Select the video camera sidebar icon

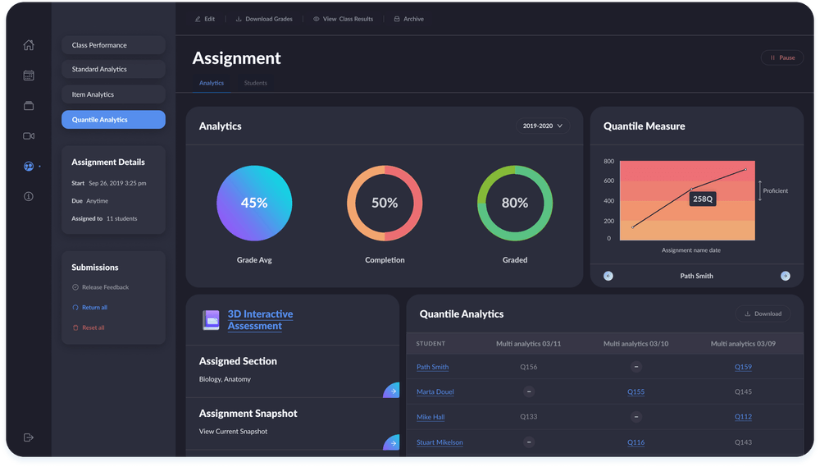29,135
